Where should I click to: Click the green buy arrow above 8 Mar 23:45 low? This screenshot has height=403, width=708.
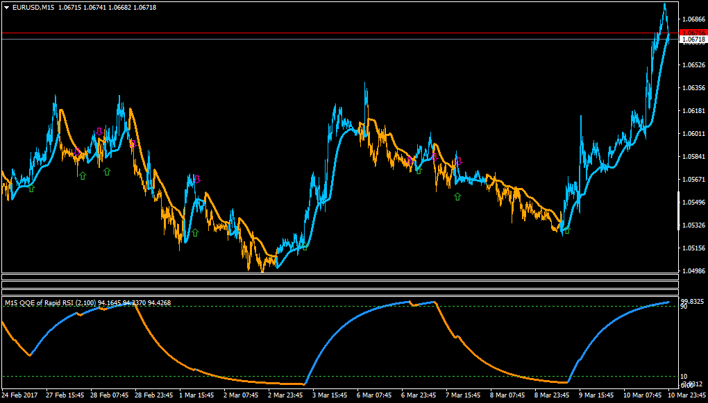point(568,230)
